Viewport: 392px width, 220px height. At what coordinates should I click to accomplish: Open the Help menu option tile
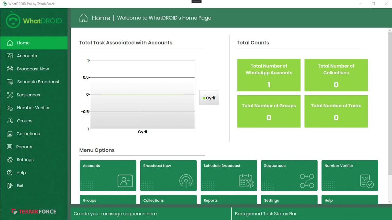(x=350, y=200)
